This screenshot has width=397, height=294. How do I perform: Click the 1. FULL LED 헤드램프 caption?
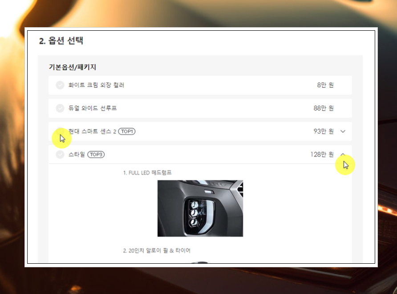[x=147, y=173]
